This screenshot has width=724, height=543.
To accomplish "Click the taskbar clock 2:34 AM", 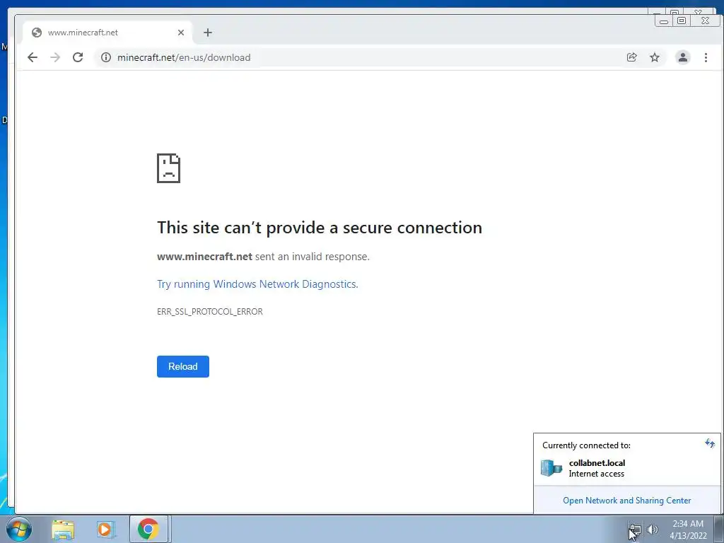I will [688, 530].
